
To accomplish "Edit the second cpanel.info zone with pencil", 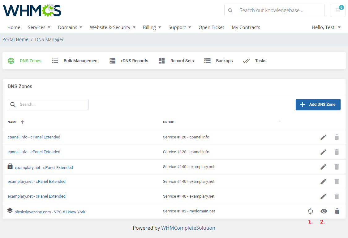I will [323, 152].
